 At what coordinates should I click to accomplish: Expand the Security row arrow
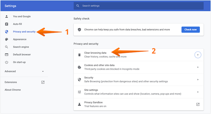(198, 79)
